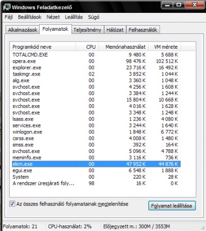
Task: Select svchost.exe using 5 096 K memory
Action: click(x=96, y=151)
